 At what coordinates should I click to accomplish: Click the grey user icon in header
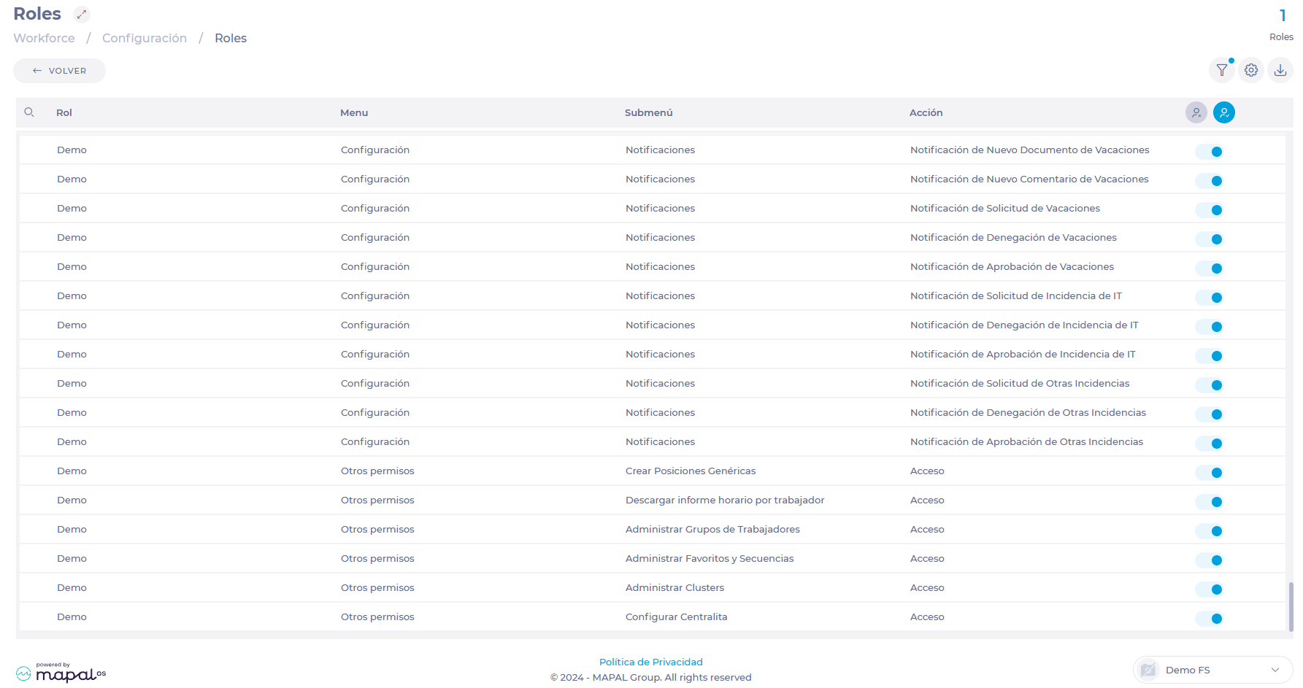1196,112
